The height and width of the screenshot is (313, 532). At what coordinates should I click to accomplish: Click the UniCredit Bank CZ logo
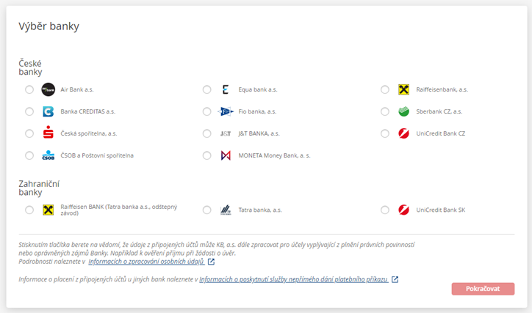[403, 133]
